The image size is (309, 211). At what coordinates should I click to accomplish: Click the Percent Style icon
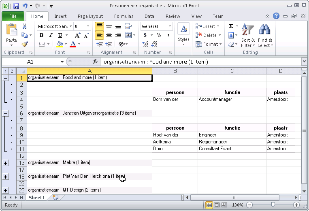click(159, 35)
